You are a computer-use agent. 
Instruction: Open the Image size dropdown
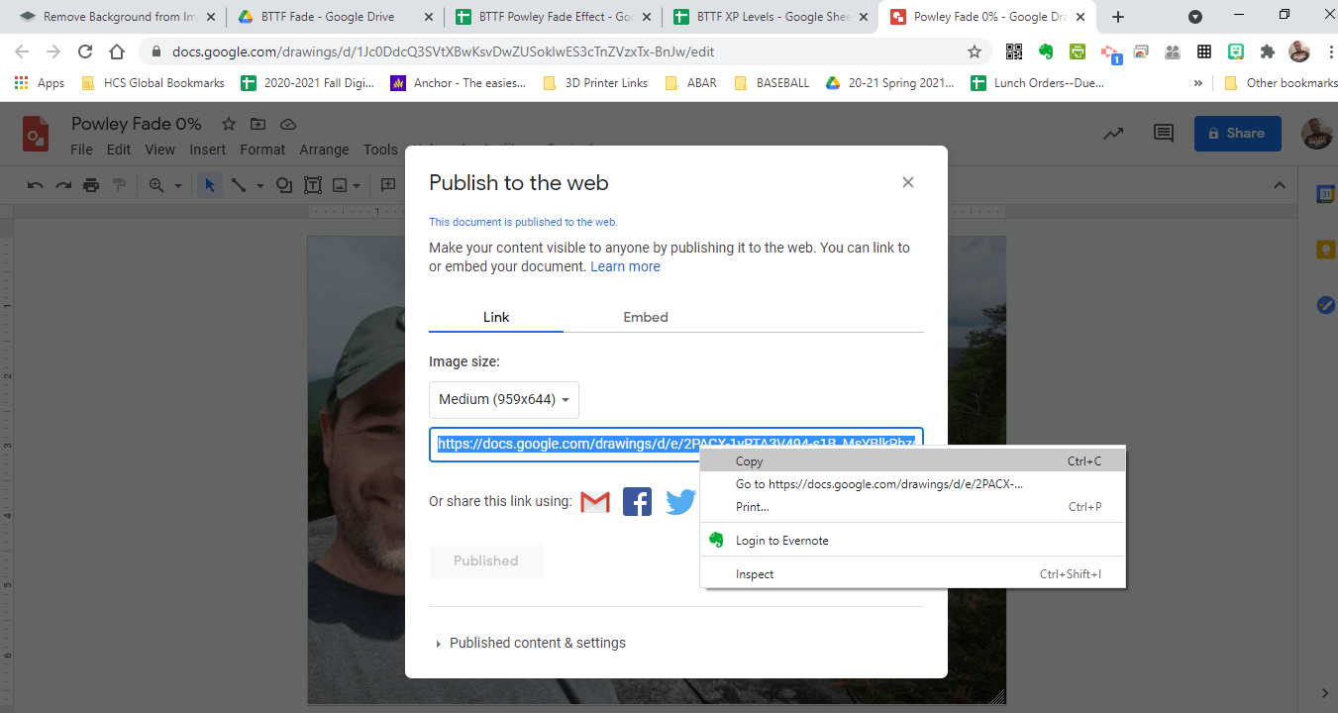point(503,399)
